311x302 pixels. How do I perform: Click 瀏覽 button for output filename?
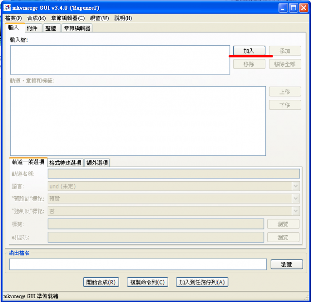coord(287,264)
